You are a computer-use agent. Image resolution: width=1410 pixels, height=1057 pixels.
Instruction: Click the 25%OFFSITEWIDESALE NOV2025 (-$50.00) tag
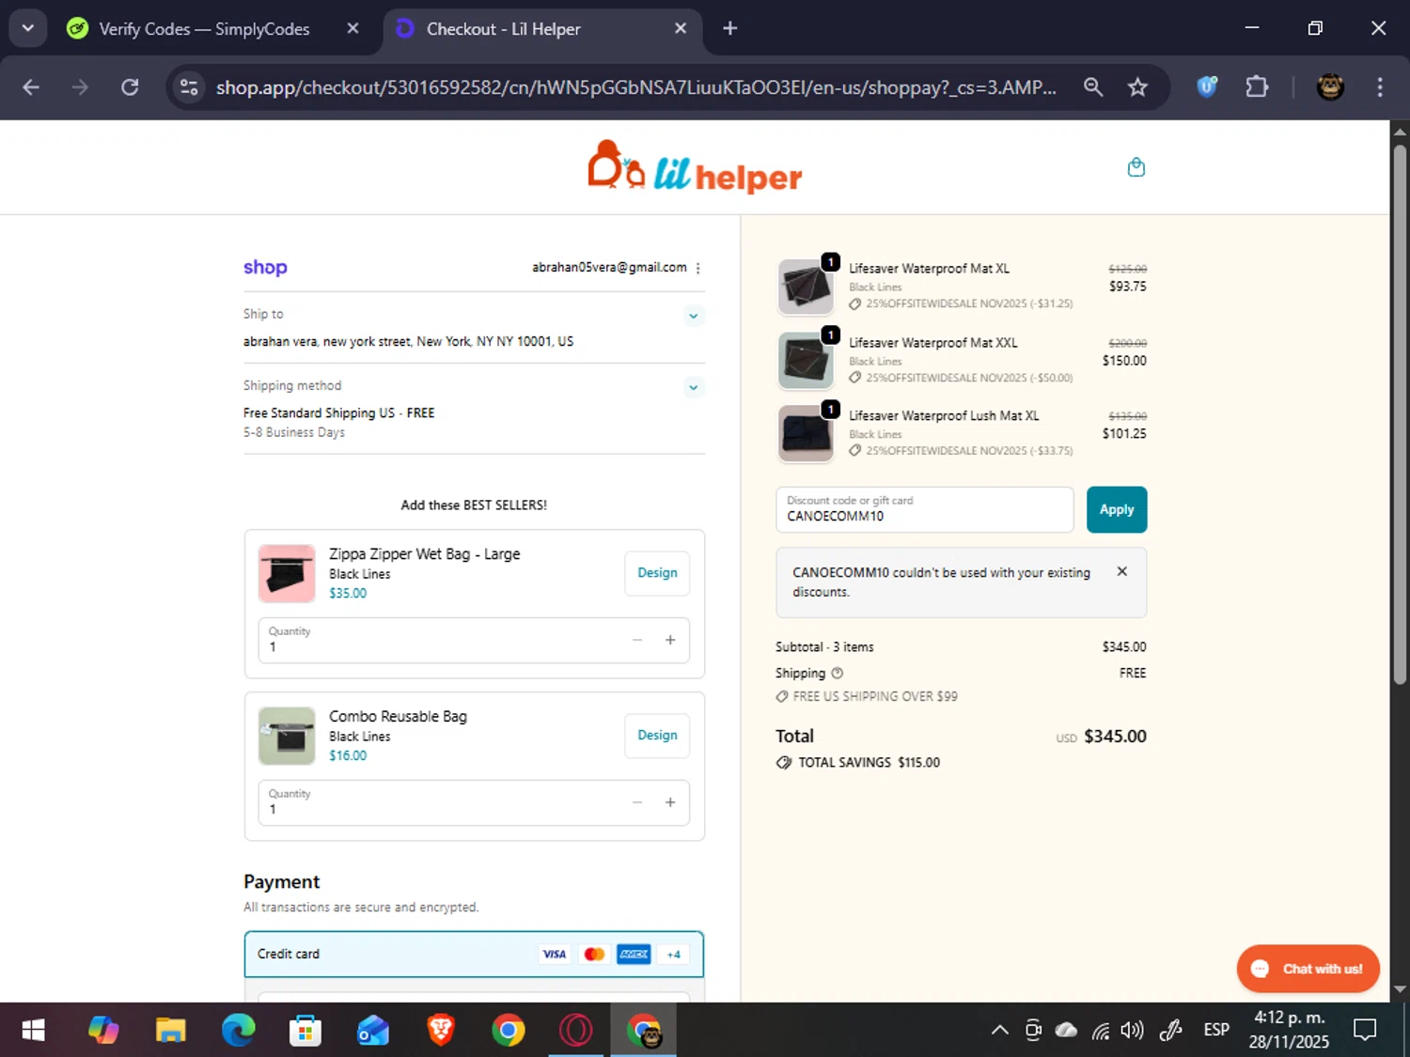coord(961,378)
